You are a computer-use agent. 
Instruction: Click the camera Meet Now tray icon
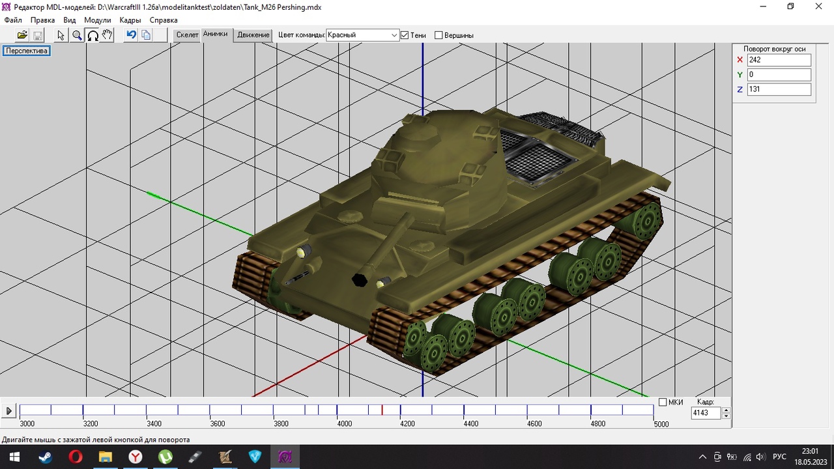coord(717,457)
